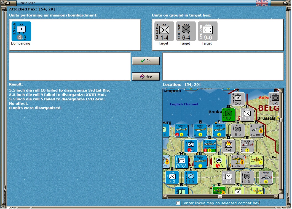
Task: Click the mini-map scroll up arrow
Action: pos(281,91)
